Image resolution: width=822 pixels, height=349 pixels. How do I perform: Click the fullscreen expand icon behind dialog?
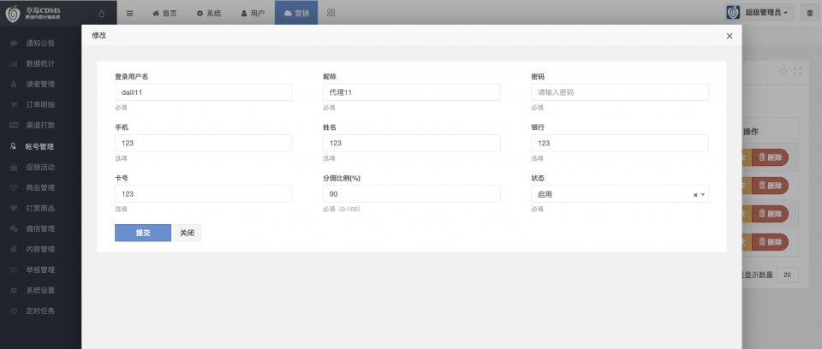pyautogui.click(x=797, y=71)
